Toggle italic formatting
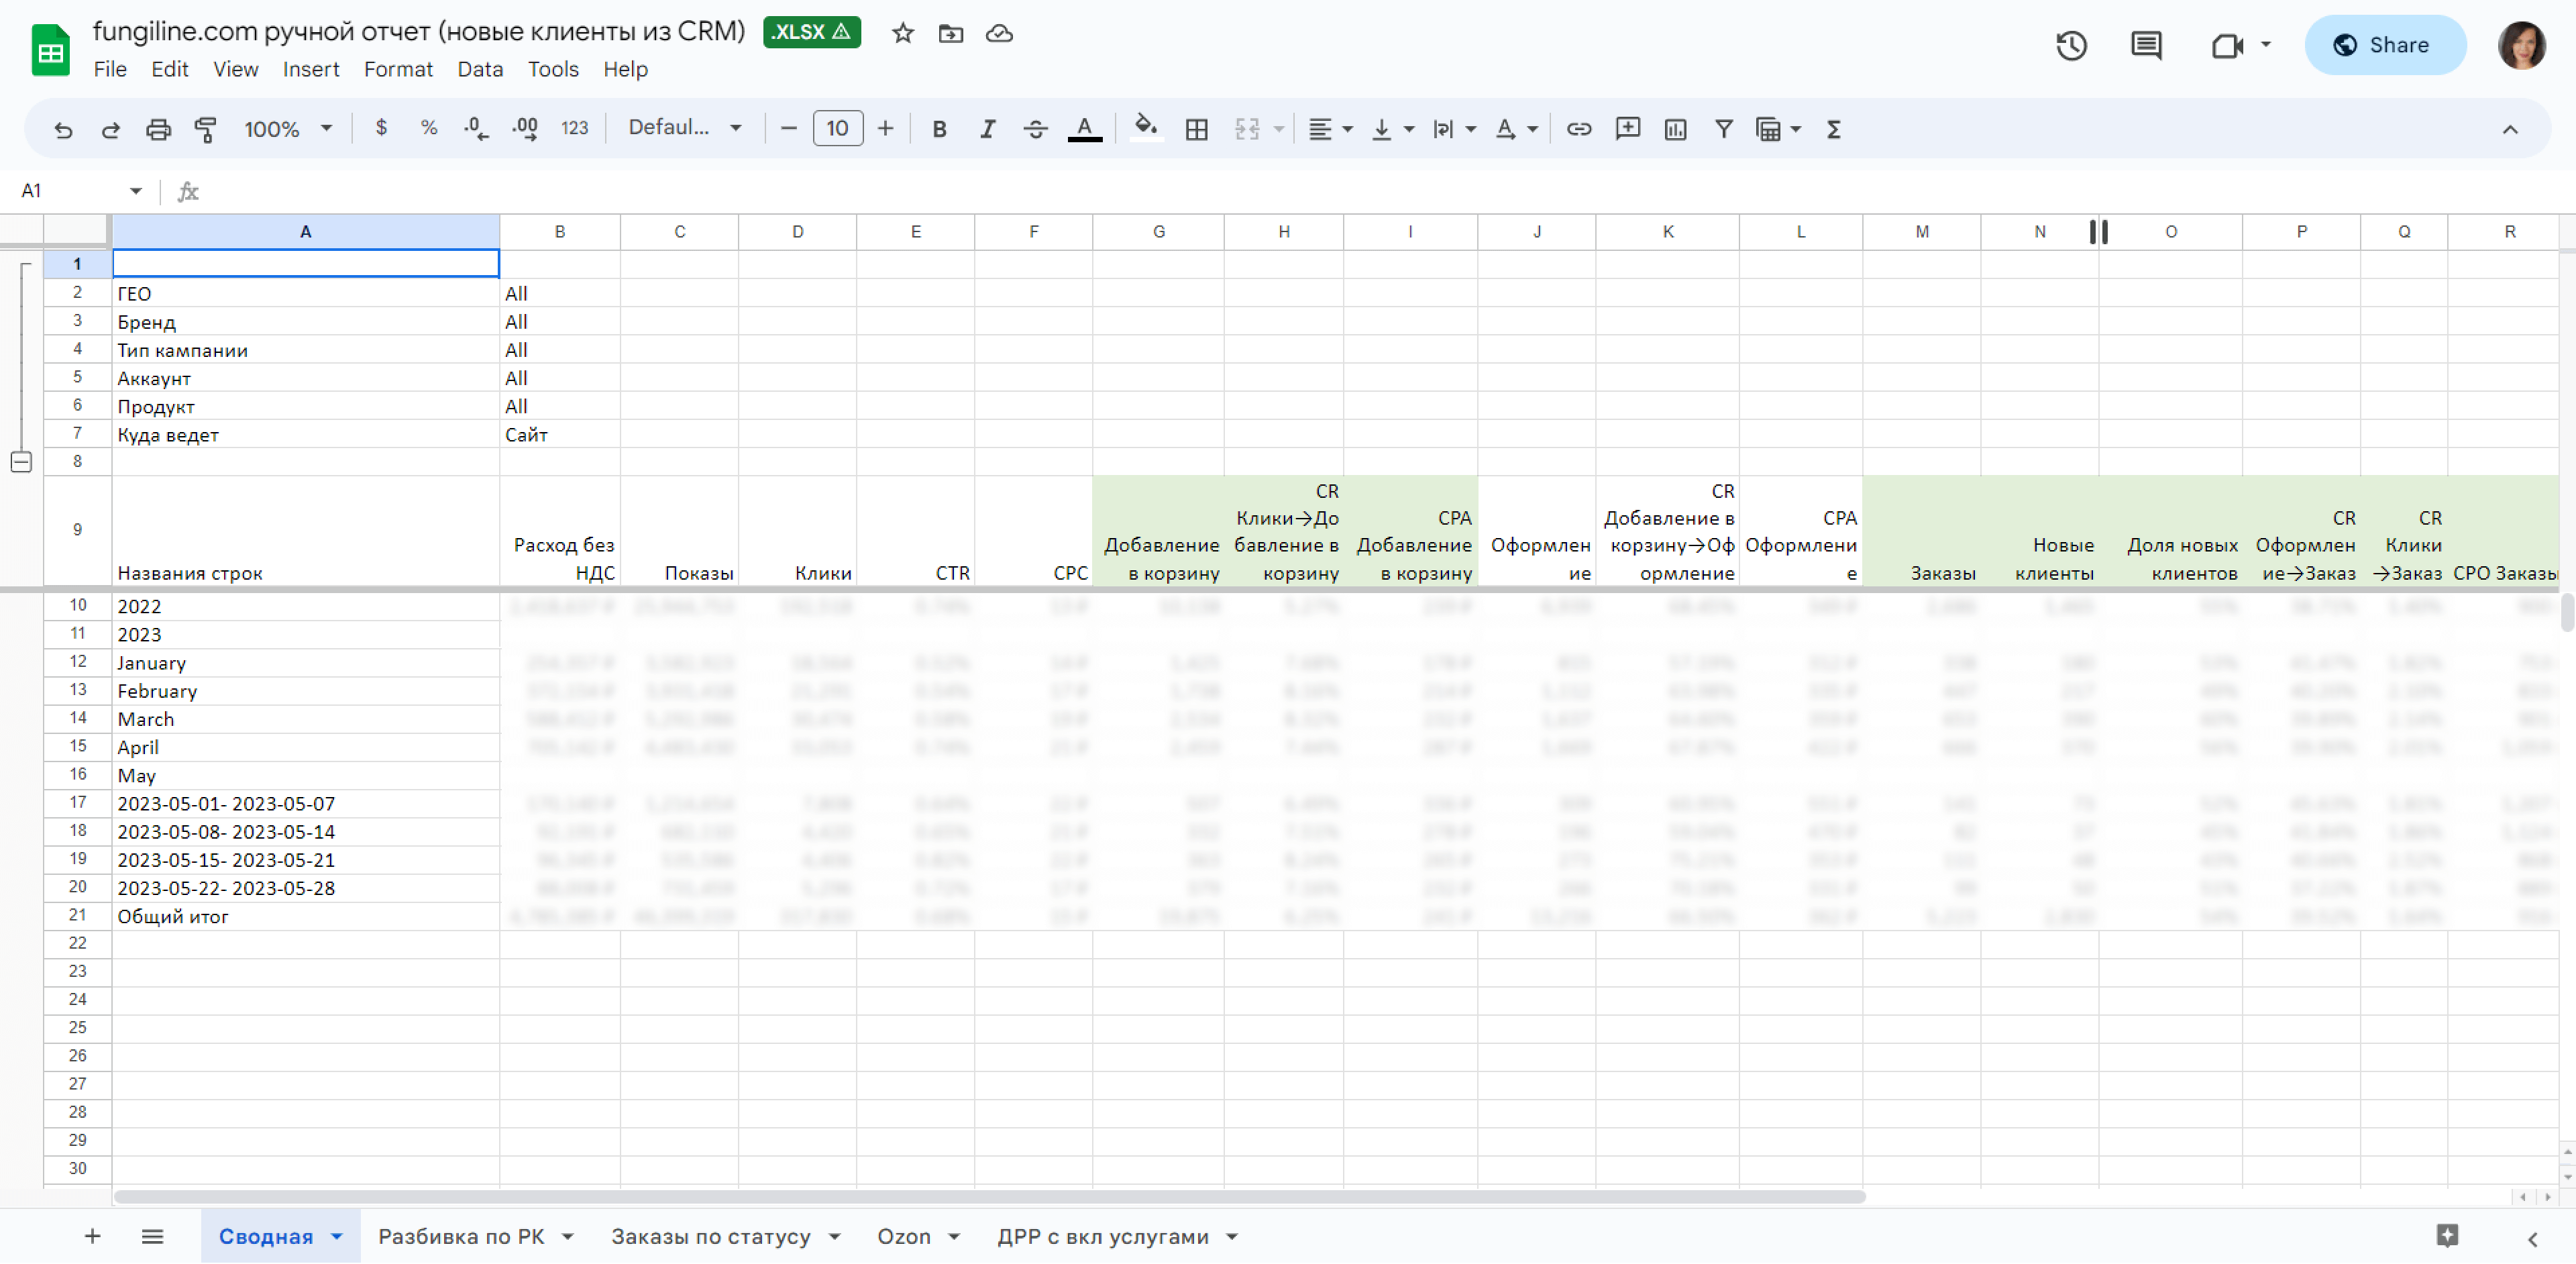This screenshot has height=1264, width=2576. pos(987,129)
